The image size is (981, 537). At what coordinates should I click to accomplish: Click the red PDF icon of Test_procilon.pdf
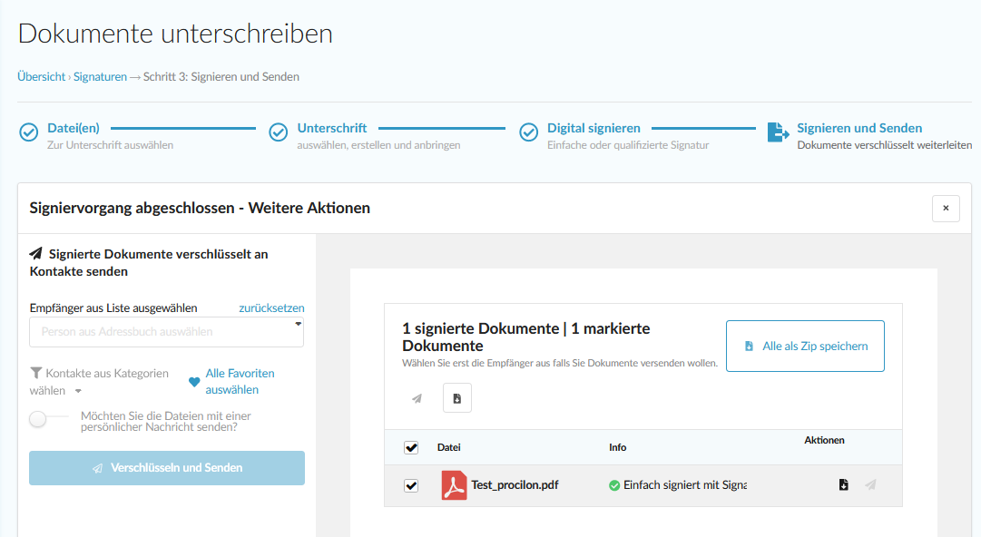[x=454, y=485]
